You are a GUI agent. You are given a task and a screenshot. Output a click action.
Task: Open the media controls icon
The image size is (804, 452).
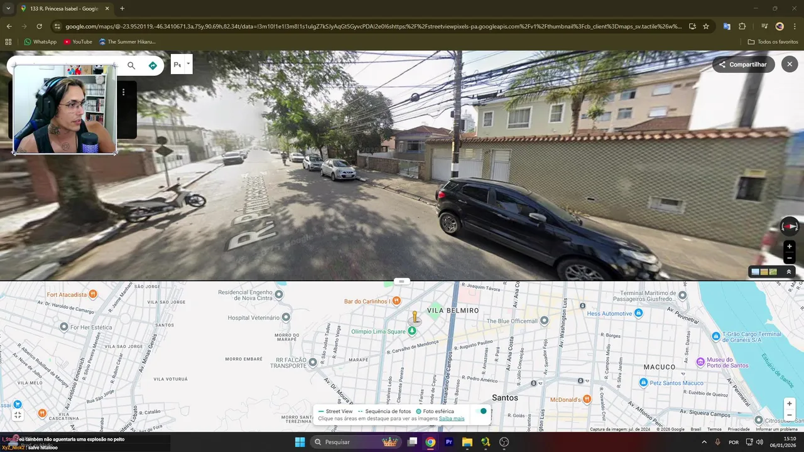point(764,26)
